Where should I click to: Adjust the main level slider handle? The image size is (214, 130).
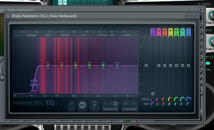[x=146, y=66]
